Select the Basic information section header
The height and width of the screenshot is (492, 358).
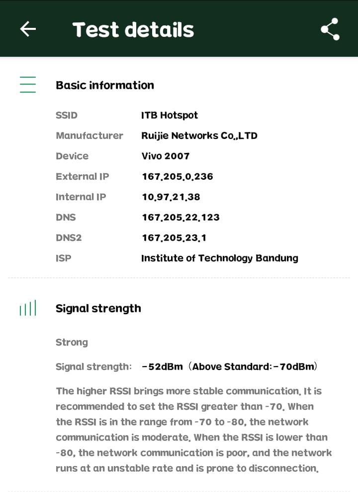point(105,85)
